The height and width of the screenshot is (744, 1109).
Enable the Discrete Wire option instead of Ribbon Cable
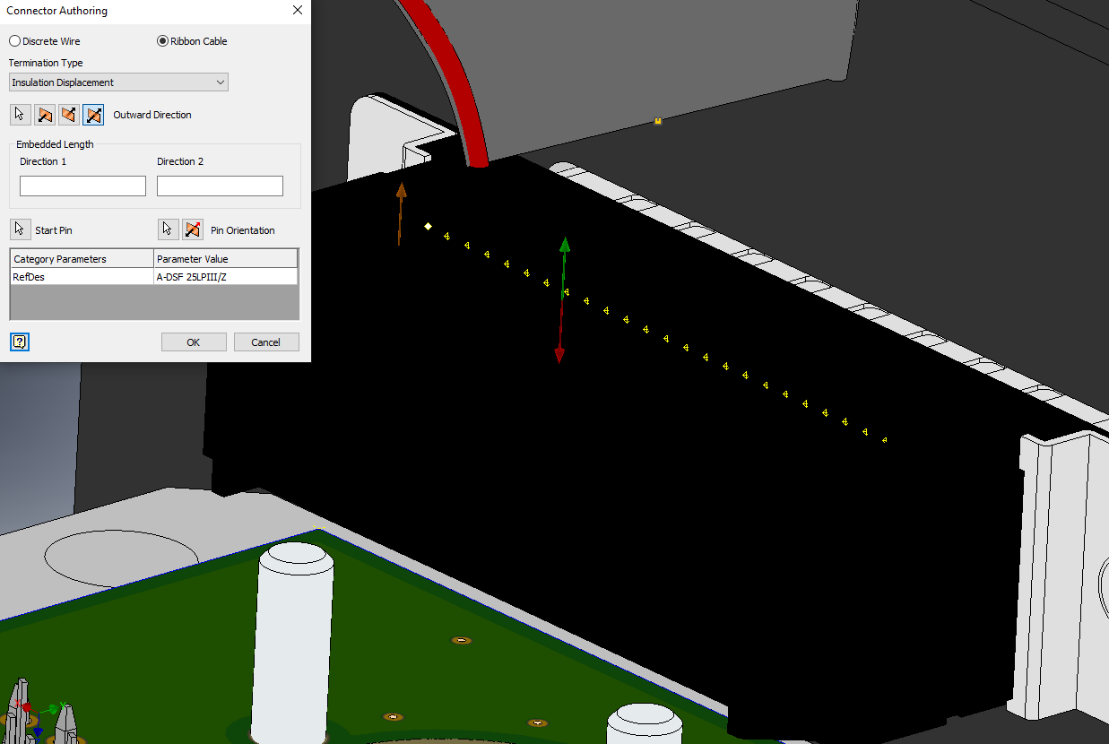(x=13, y=40)
